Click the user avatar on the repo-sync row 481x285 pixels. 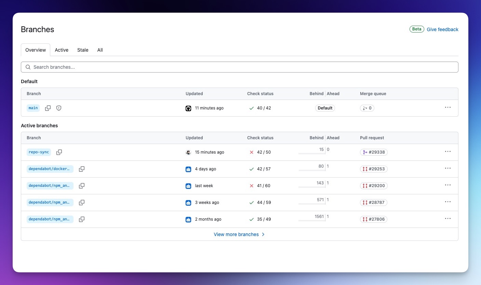pyautogui.click(x=188, y=152)
